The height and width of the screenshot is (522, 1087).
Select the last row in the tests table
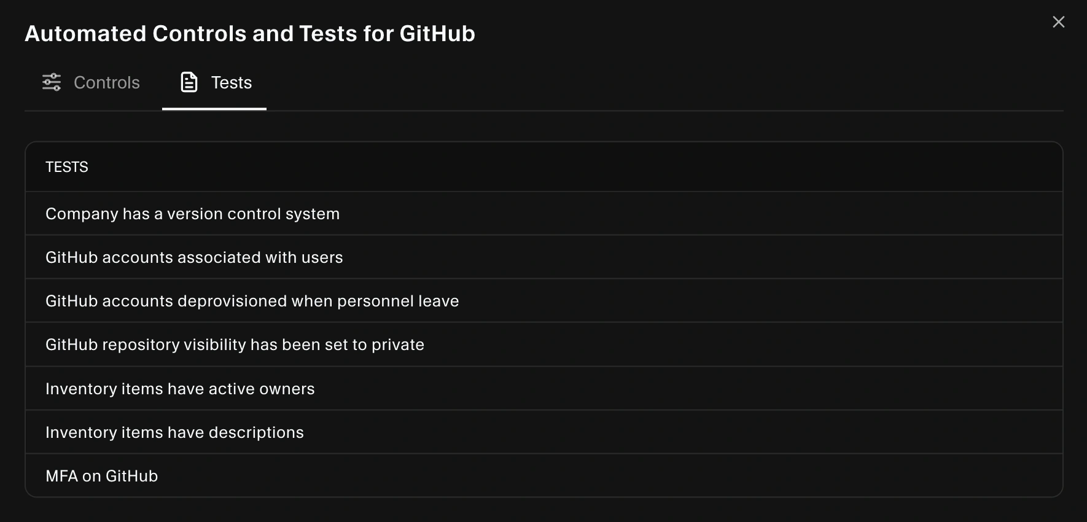(543, 475)
